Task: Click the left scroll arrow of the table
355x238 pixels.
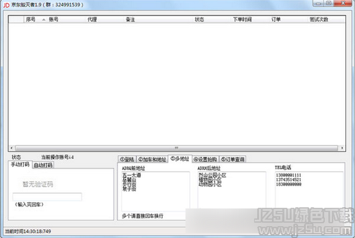Action: coord(12,148)
